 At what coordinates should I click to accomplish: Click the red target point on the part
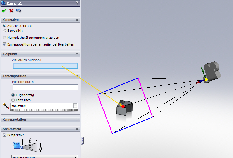tap(123, 106)
